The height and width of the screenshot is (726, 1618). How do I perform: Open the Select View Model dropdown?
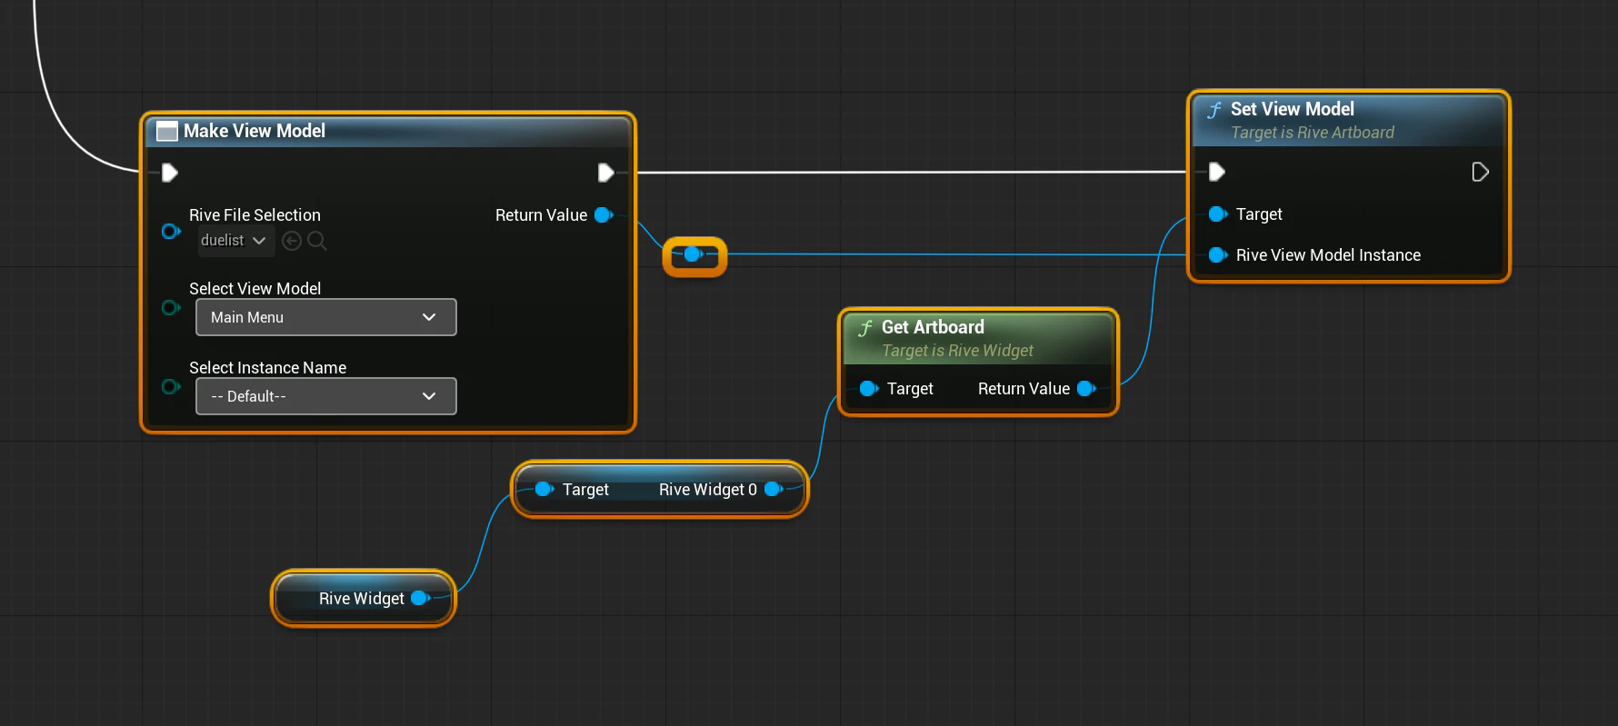325,317
